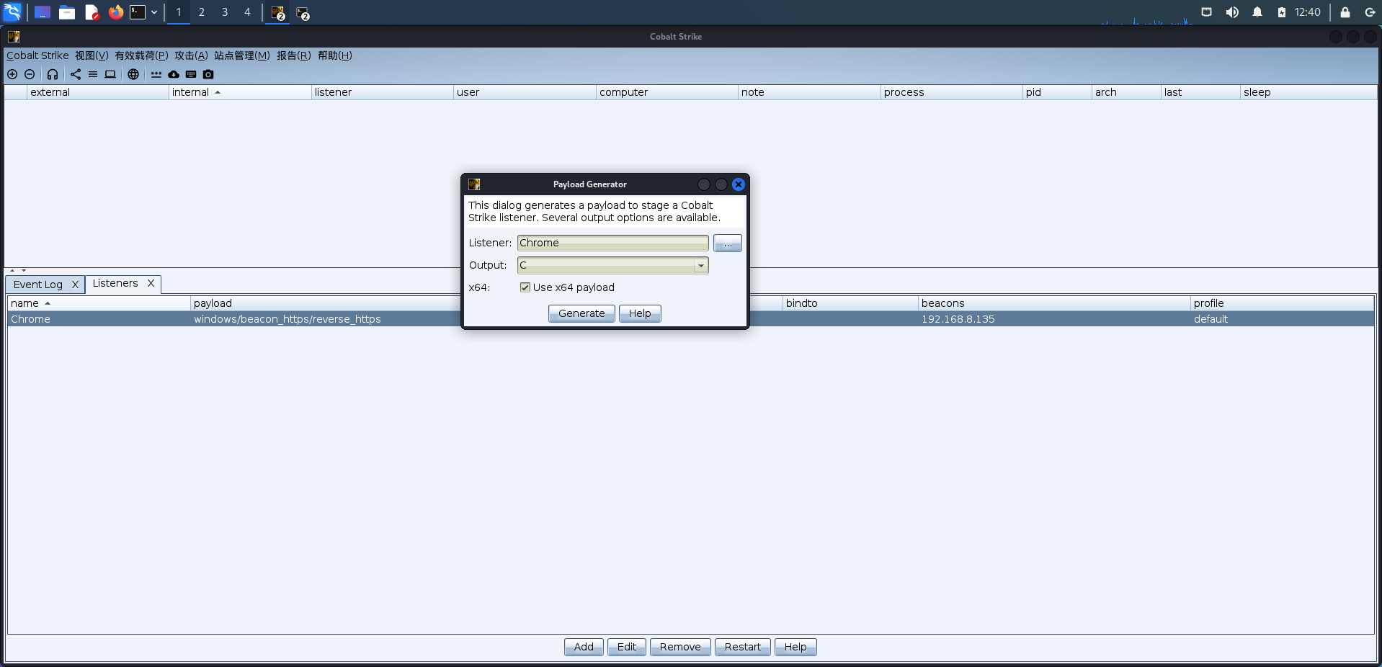Open text editor icon in top panel
Screen dimensions: 1382x667
[x=92, y=12]
